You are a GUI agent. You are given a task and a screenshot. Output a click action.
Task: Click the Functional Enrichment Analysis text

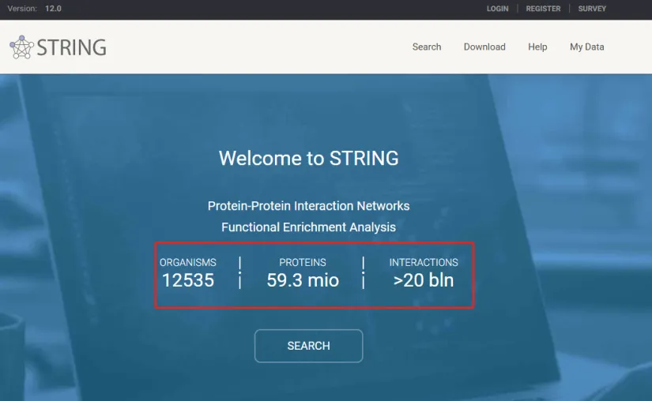(308, 227)
